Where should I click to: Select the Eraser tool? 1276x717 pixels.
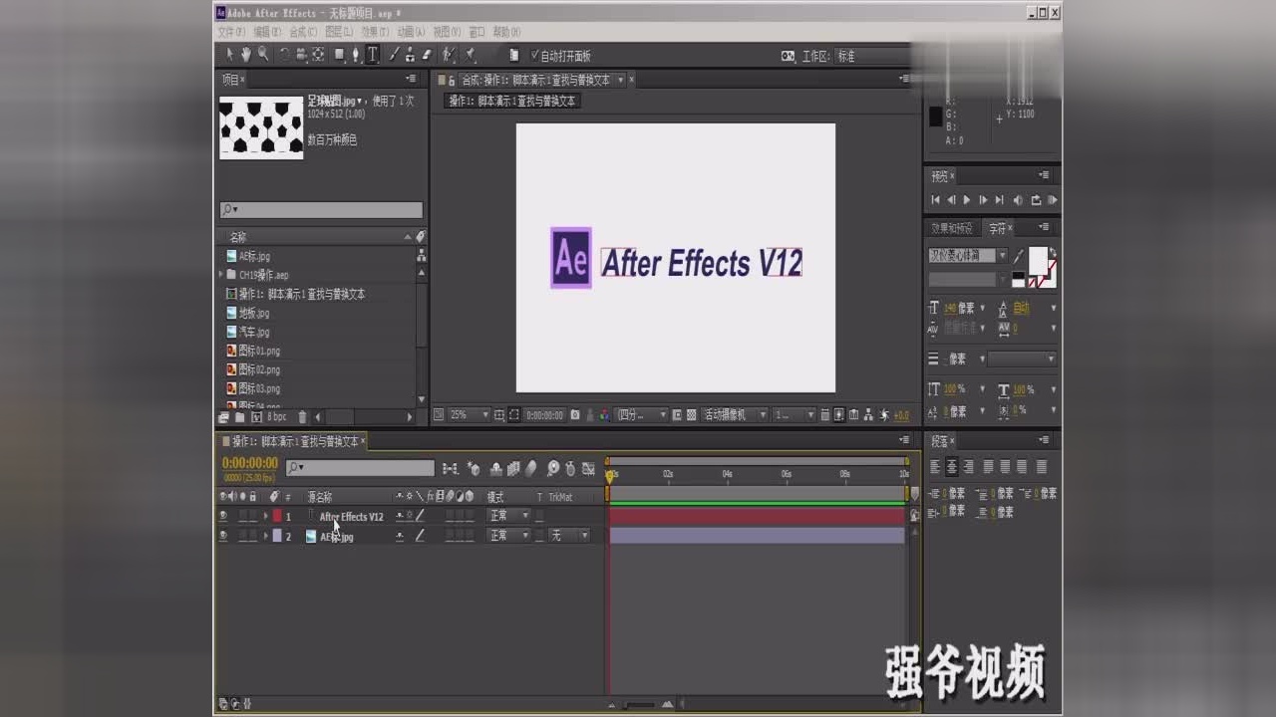427,56
